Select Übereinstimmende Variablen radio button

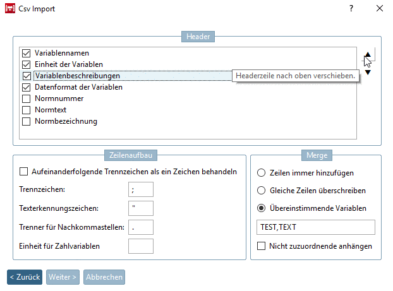(261, 208)
